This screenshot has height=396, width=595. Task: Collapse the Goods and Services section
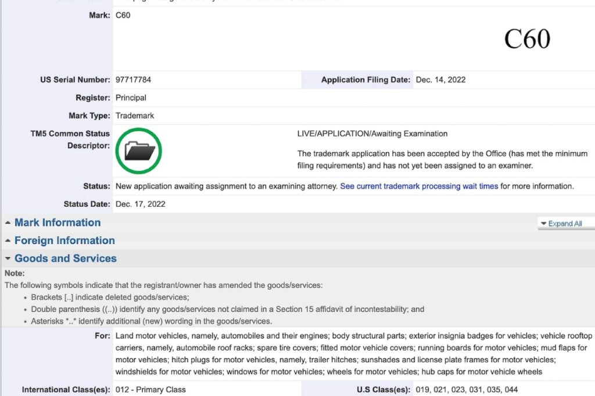pos(65,258)
